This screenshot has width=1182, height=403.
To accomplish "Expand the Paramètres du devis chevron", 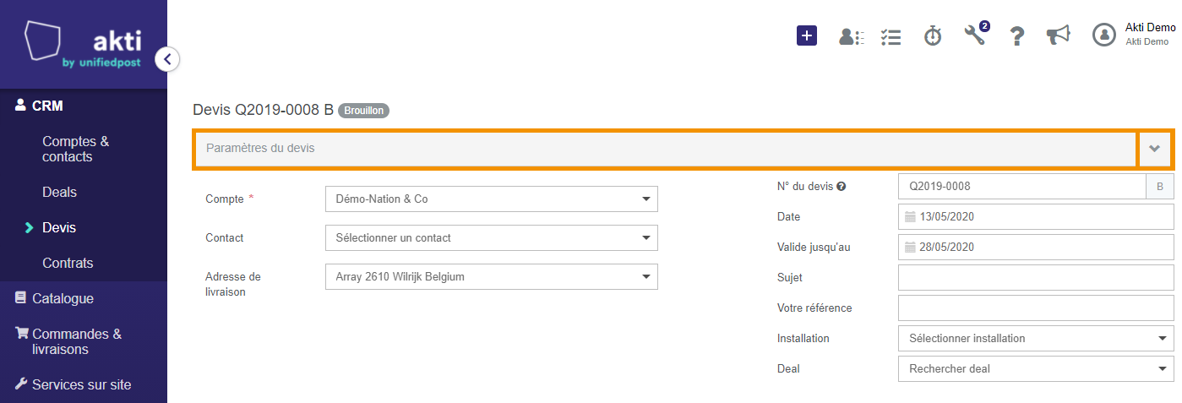I will (1155, 149).
